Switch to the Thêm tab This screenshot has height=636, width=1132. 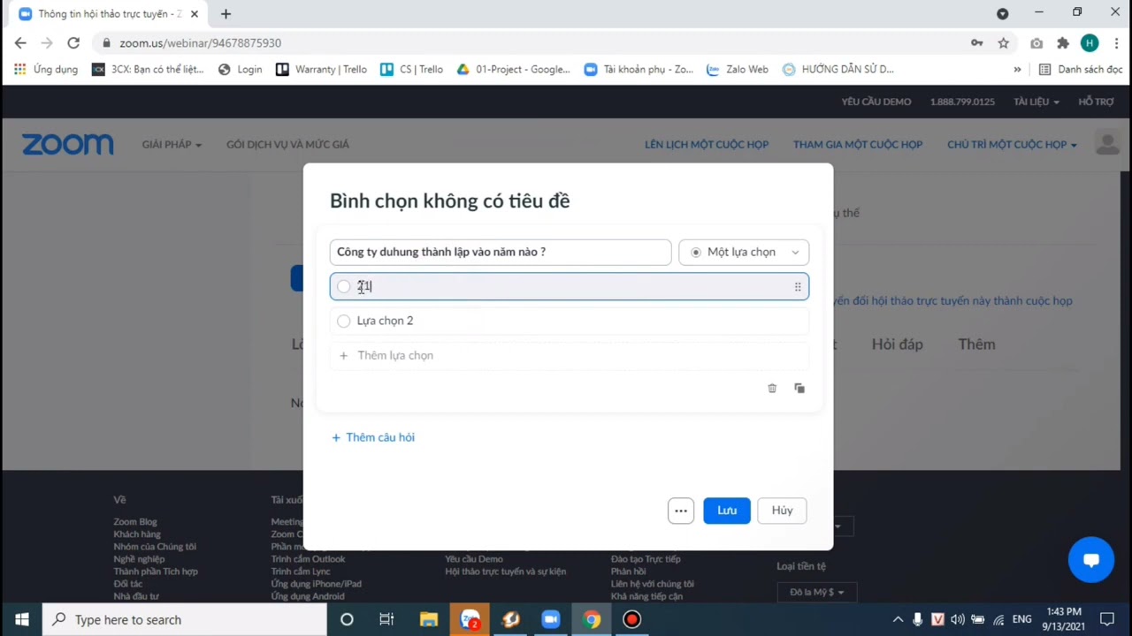(976, 344)
